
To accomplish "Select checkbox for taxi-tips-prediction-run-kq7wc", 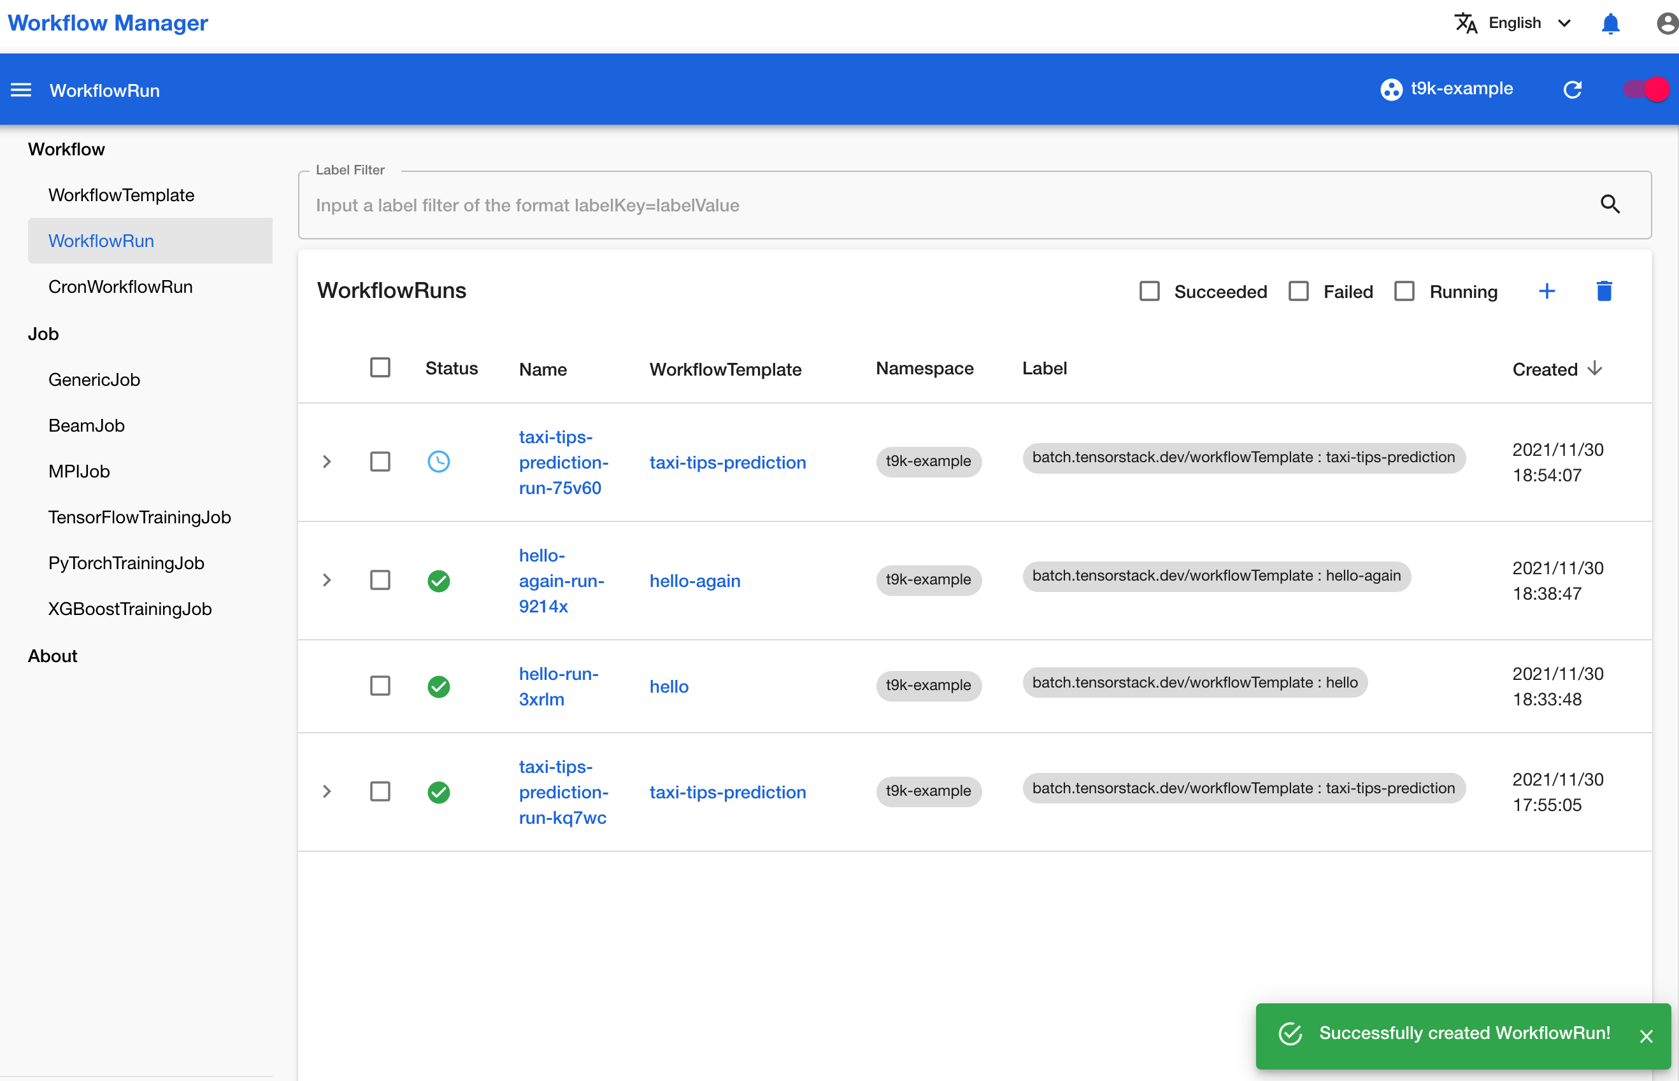I will (380, 792).
